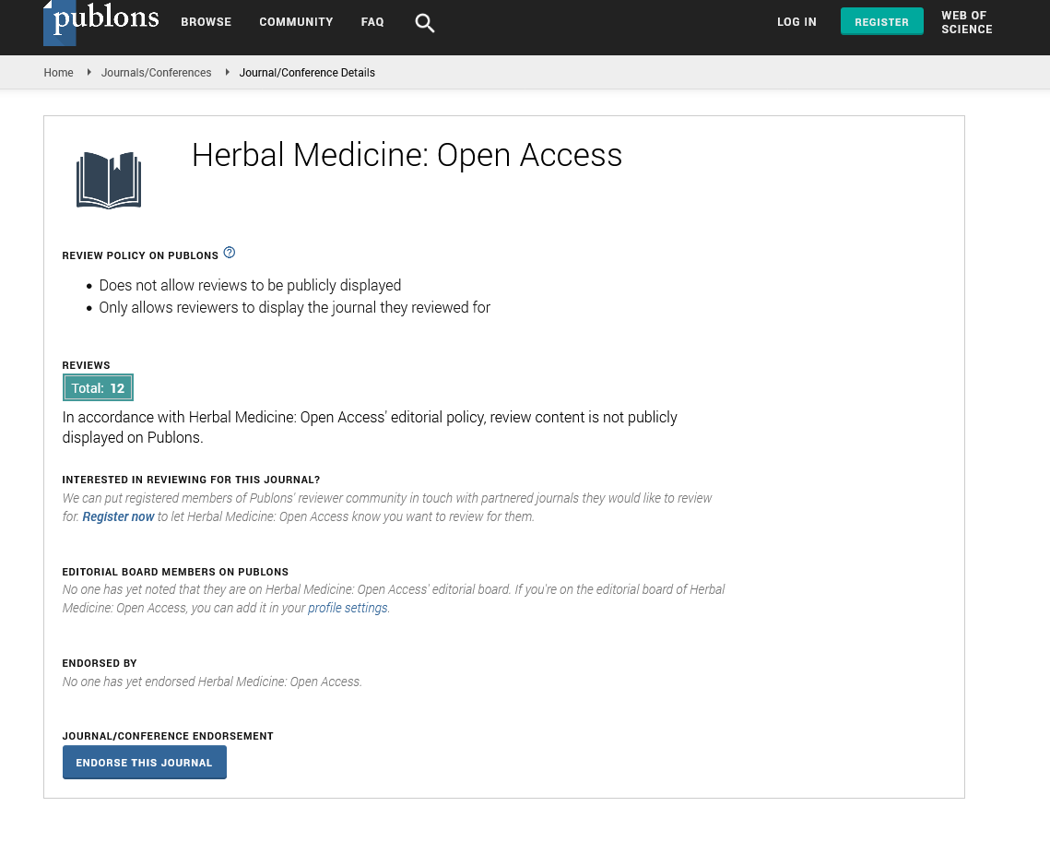Click the Log In link
Viewport: 1050px width, 854px height.
tap(796, 22)
